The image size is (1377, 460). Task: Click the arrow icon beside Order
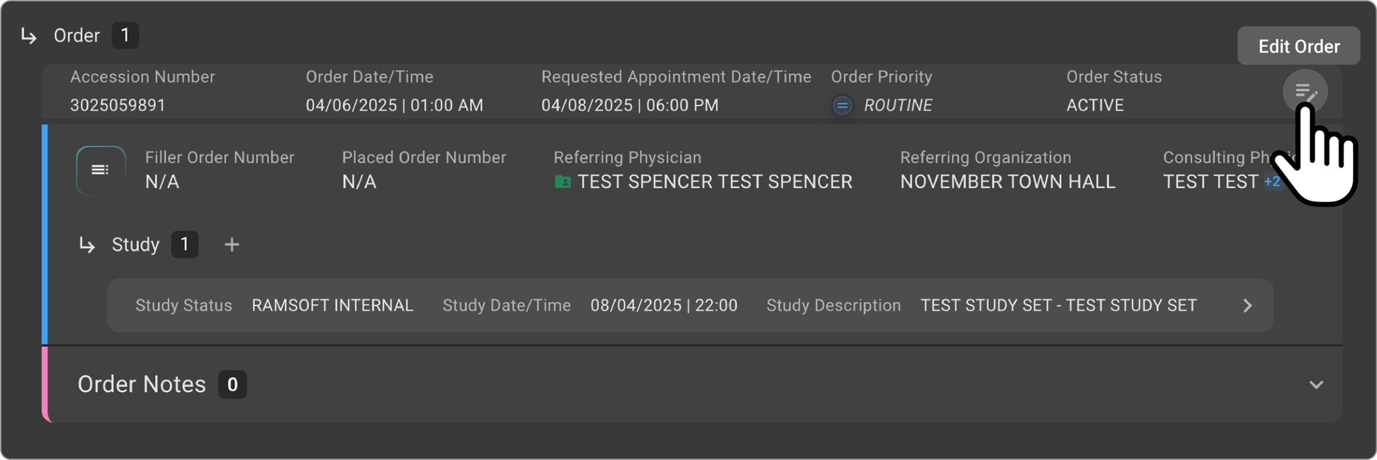[x=29, y=36]
